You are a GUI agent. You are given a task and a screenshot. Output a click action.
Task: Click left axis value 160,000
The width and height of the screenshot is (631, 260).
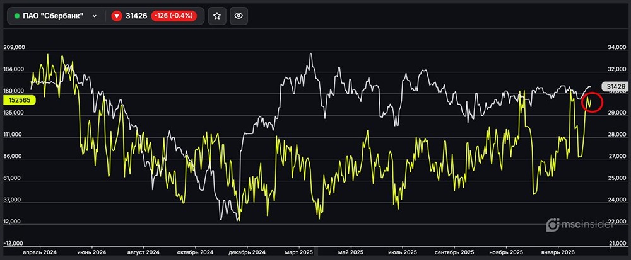coord(14,91)
